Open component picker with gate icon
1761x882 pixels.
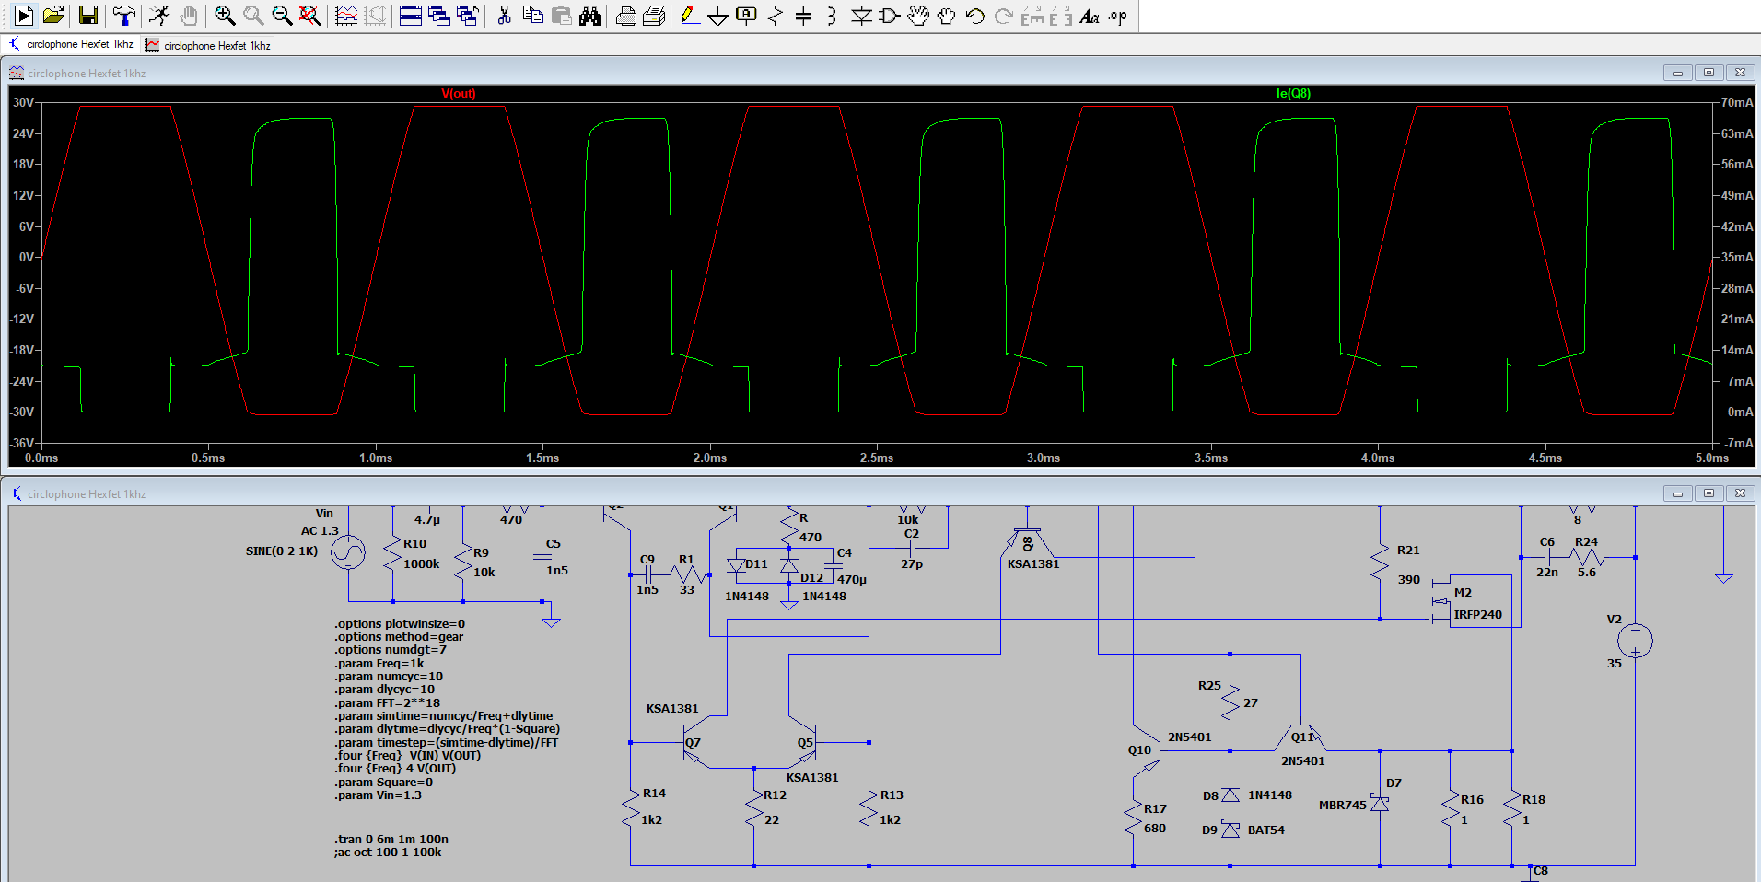tap(890, 16)
